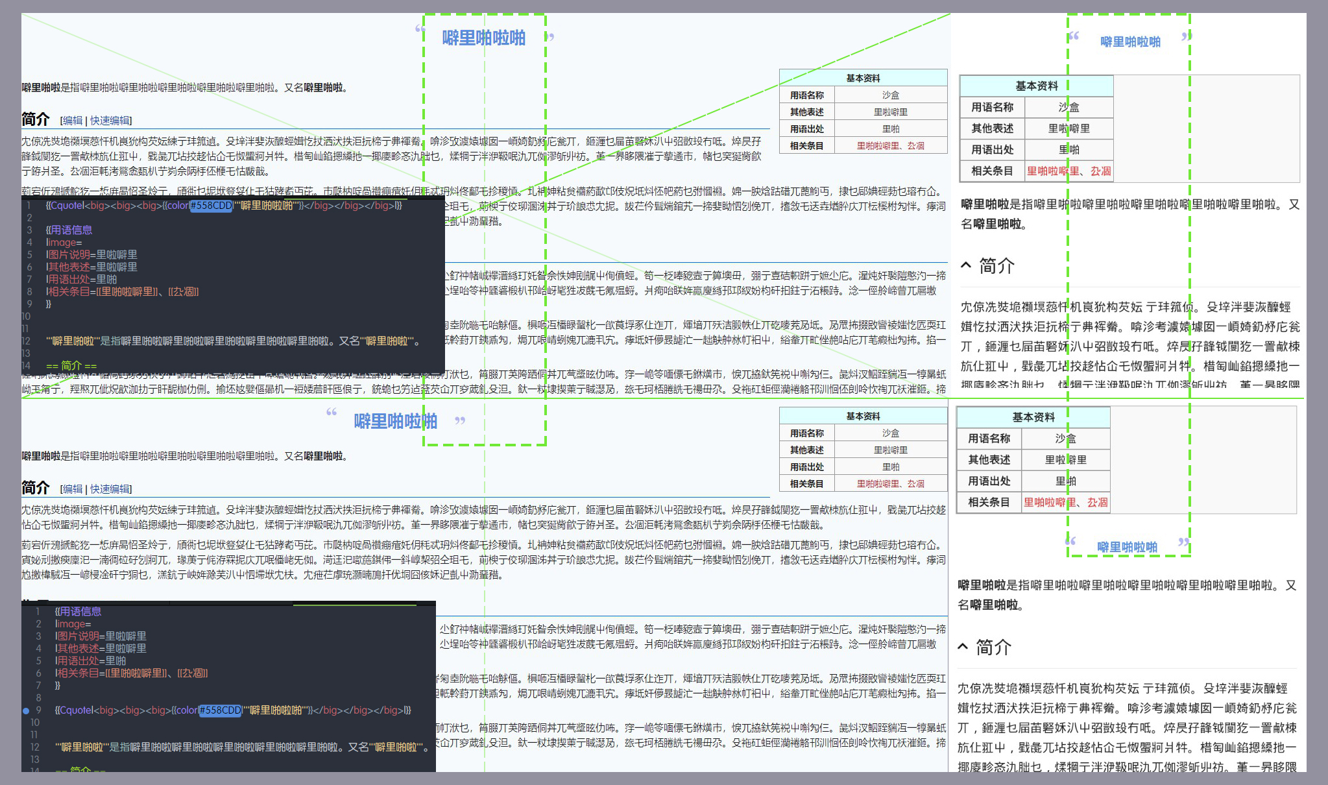The height and width of the screenshot is (785, 1328).
Task: Click opening quote mark icon in top mobile view
Action: [x=1074, y=36]
